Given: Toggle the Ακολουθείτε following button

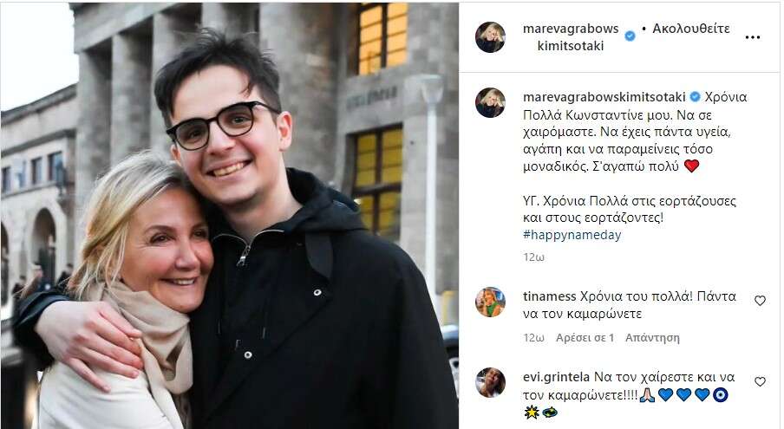Looking at the screenshot, I should click(691, 29).
